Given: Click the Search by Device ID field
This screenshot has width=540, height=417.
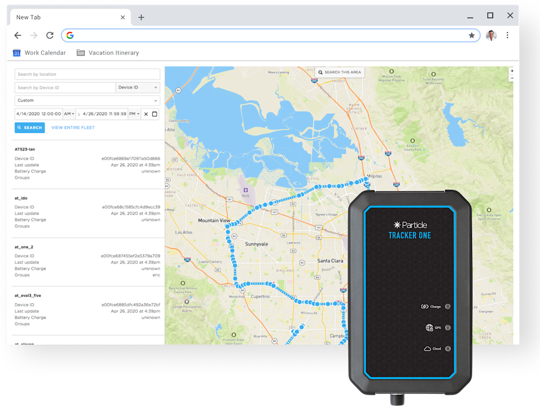Looking at the screenshot, I should (65, 87).
